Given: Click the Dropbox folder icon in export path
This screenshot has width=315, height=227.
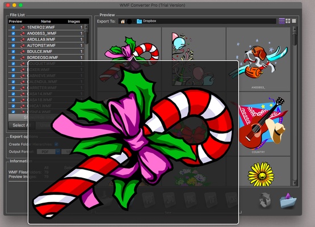Looking at the screenshot, I should click(139, 21).
